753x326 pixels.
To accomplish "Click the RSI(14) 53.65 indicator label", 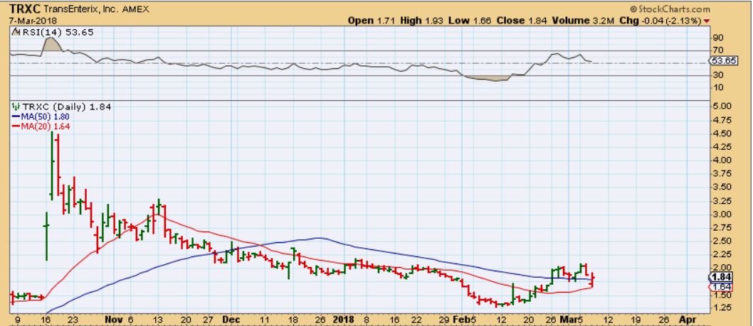I will click(52, 32).
